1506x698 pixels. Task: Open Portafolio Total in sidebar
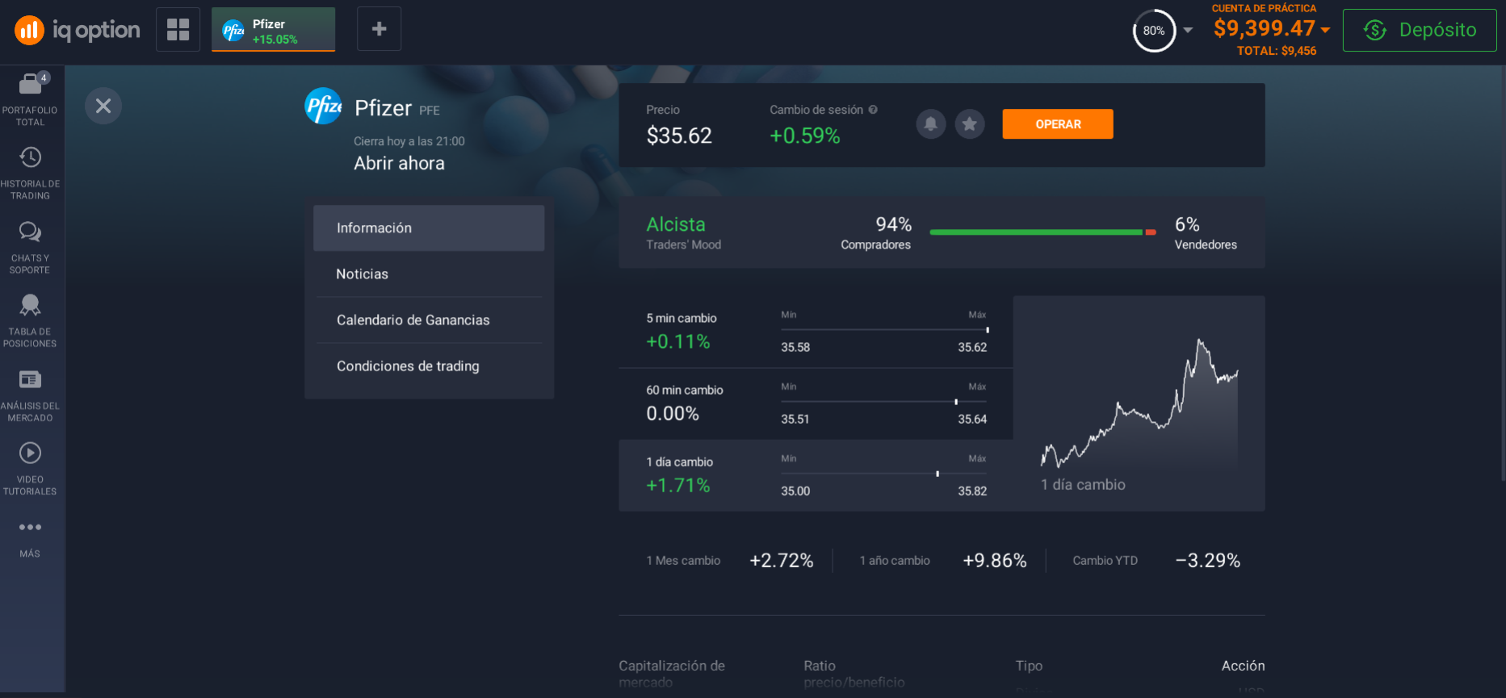pyautogui.click(x=30, y=100)
